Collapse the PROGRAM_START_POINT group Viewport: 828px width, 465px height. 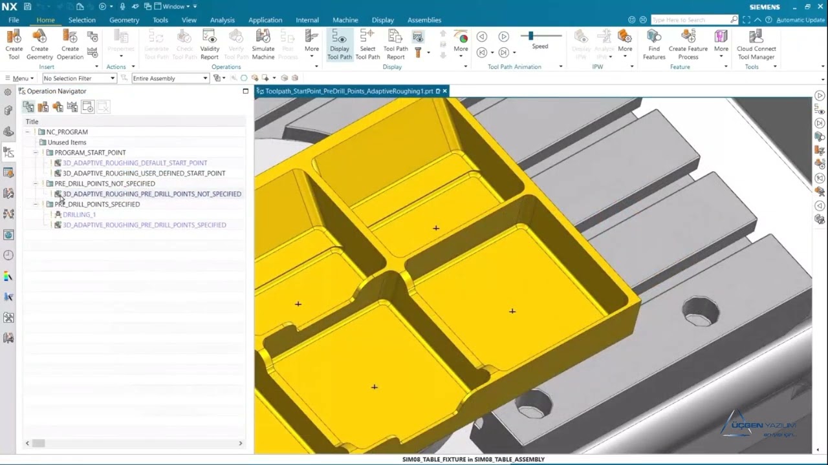tap(36, 152)
